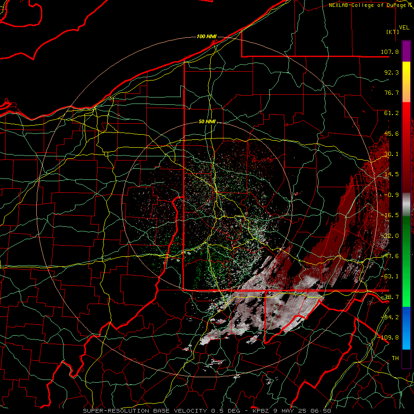The image size is (414, 414).
Task: Click the -32.0 value on velocity scale
Action: [x=390, y=236]
